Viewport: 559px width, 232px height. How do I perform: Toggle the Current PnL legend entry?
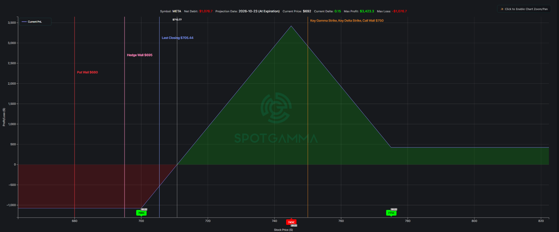[32, 22]
